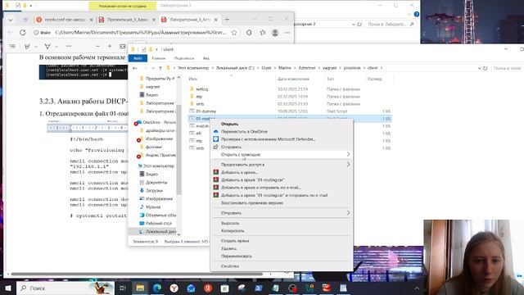Navigate back in the client Explorer window
The width and height of the screenshot is (524, 295).
click(x=134, y=68)
